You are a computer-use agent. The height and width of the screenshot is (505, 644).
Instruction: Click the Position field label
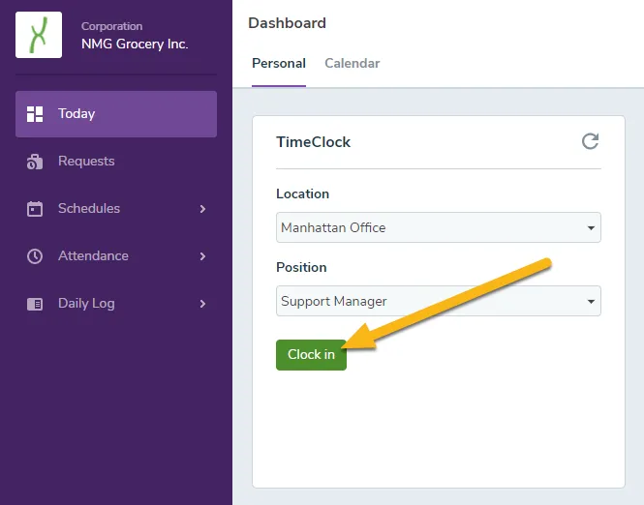(301, 267)
